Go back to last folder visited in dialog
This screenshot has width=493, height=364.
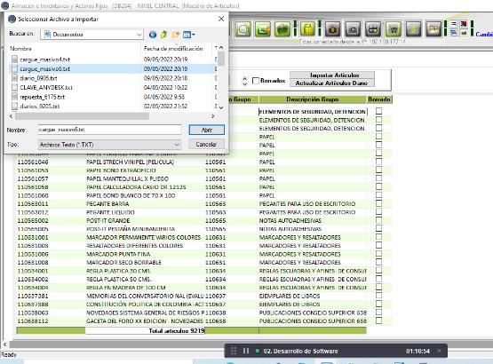point(153,35)
